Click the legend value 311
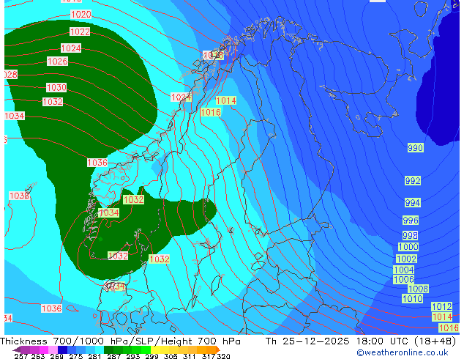Viewport: 464px width, 359px height. 190,356
